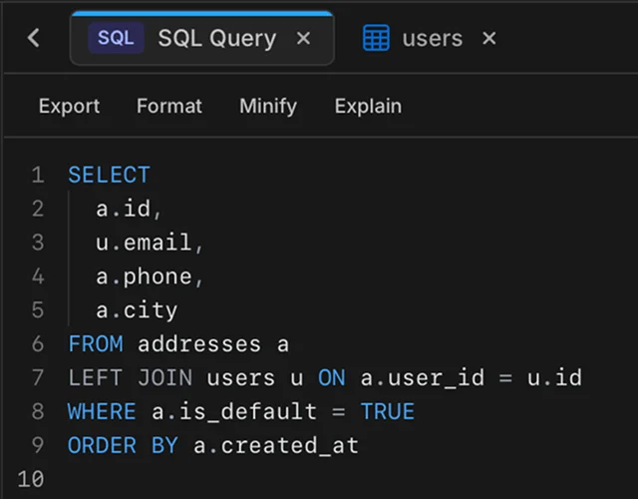Click on a.id in line 2
638x499 pixels.
(124, 209)
